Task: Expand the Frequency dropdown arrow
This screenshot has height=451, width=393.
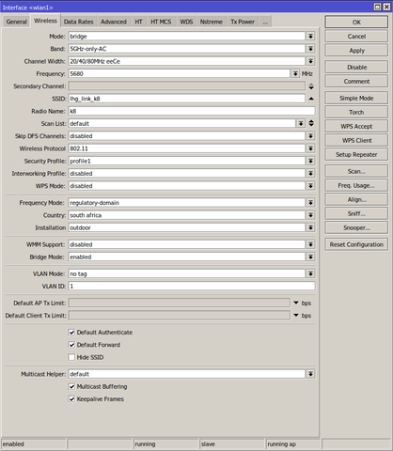Action: (x=295, y=73)
